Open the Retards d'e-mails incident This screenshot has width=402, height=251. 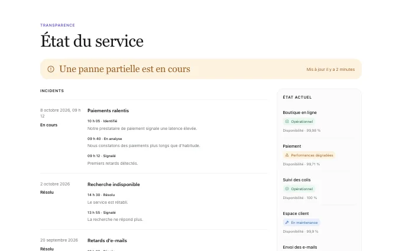pyautogui.click(x=107, y=240)
